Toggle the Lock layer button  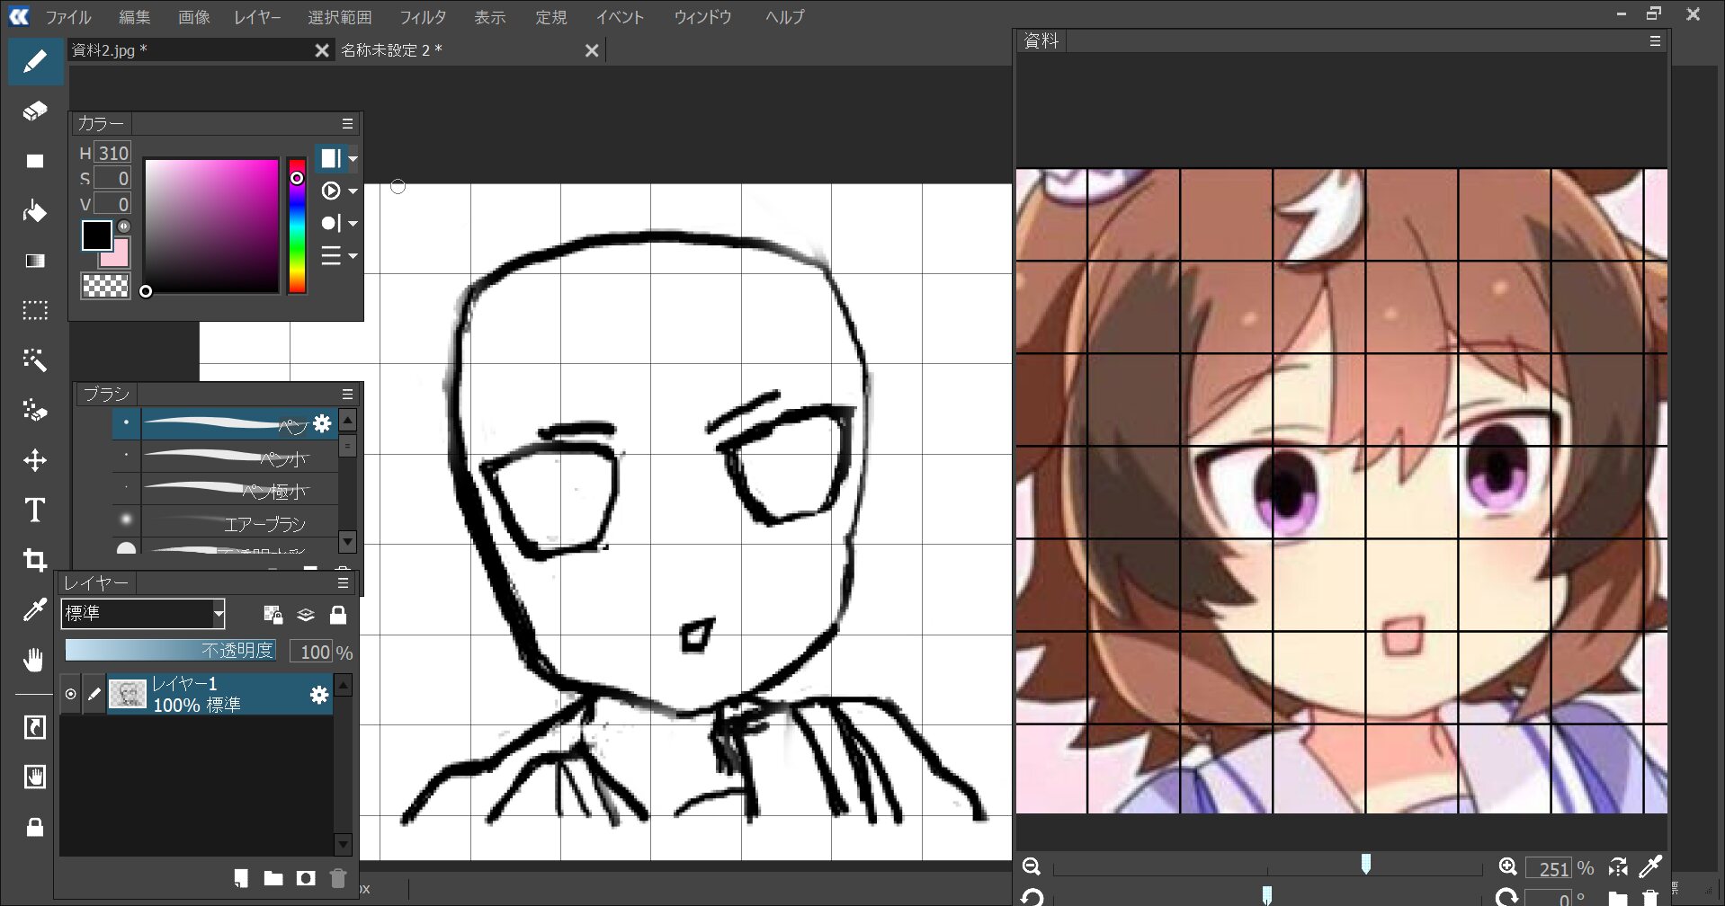(338, 615)
